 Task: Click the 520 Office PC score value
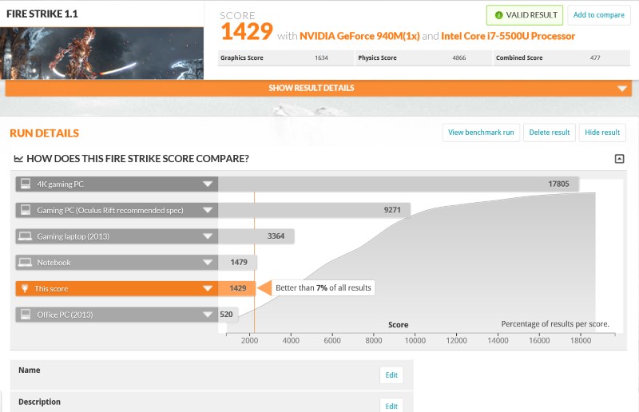pos(226,315)
